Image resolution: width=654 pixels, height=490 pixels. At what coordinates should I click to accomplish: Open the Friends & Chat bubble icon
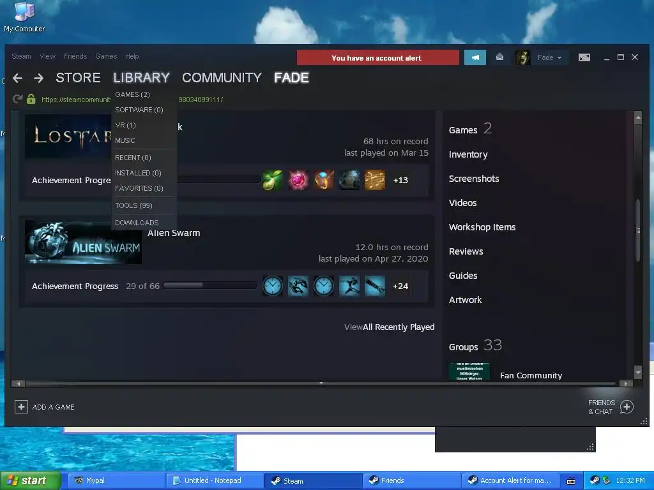point(627,406)
